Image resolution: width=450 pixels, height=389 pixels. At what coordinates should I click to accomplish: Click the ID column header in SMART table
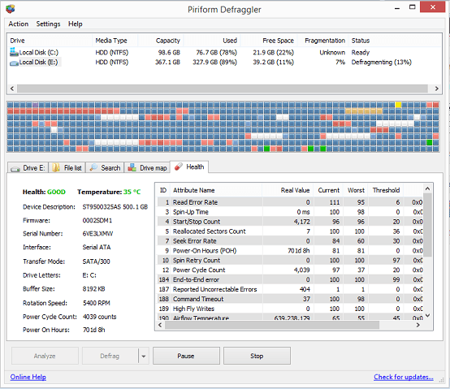click(x=163, y=190)
